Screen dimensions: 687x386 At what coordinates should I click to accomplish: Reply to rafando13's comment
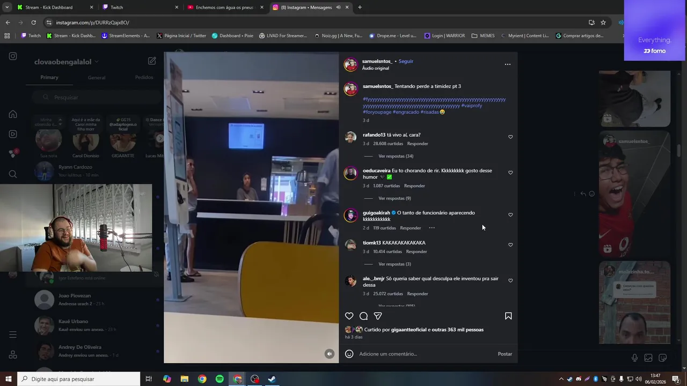click(x=418, y=144)
